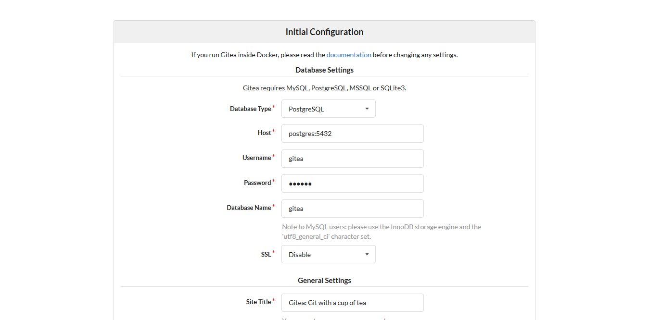Focus the Username input field
The width and height of the screenshot is (649, 320).
click(352, 159)
